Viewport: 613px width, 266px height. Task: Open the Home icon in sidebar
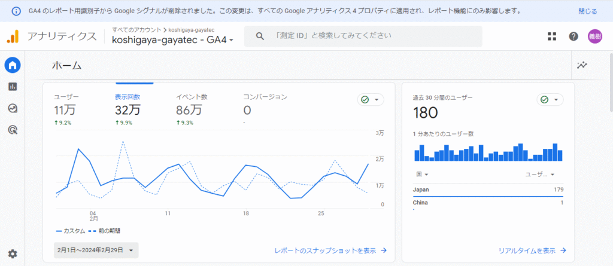(13, 65)
